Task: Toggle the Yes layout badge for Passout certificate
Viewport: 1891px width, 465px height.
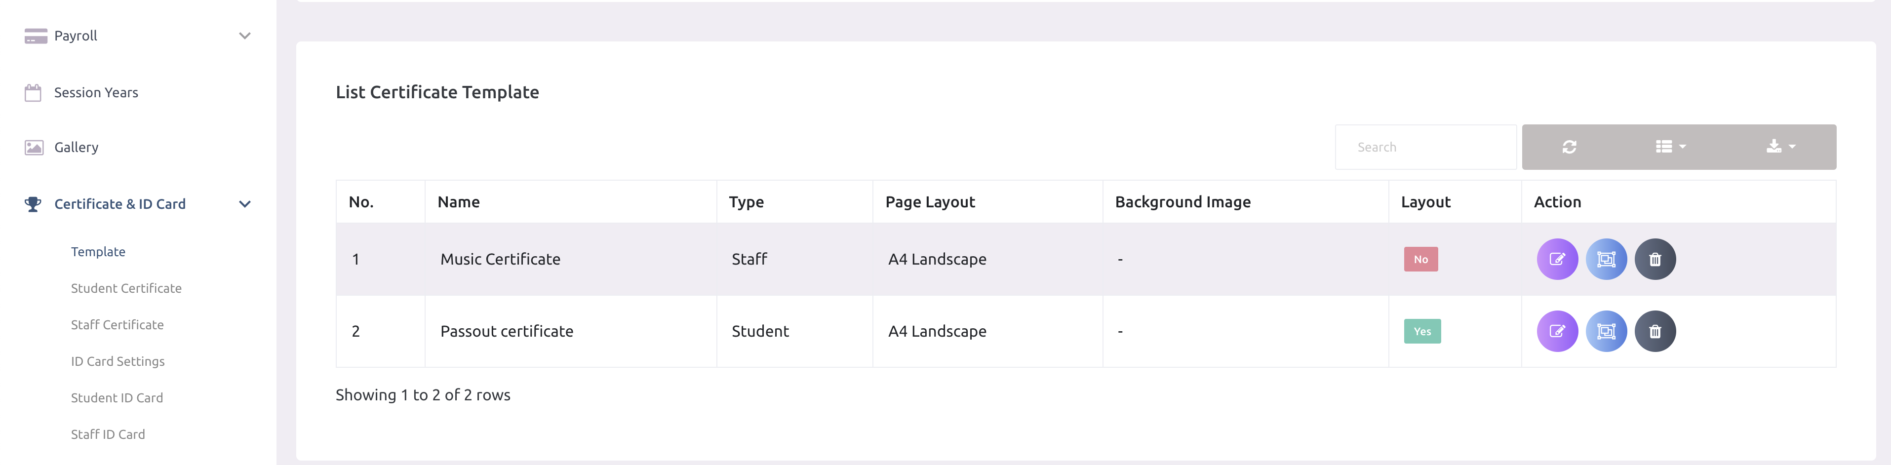Action: coord(1422,331)
